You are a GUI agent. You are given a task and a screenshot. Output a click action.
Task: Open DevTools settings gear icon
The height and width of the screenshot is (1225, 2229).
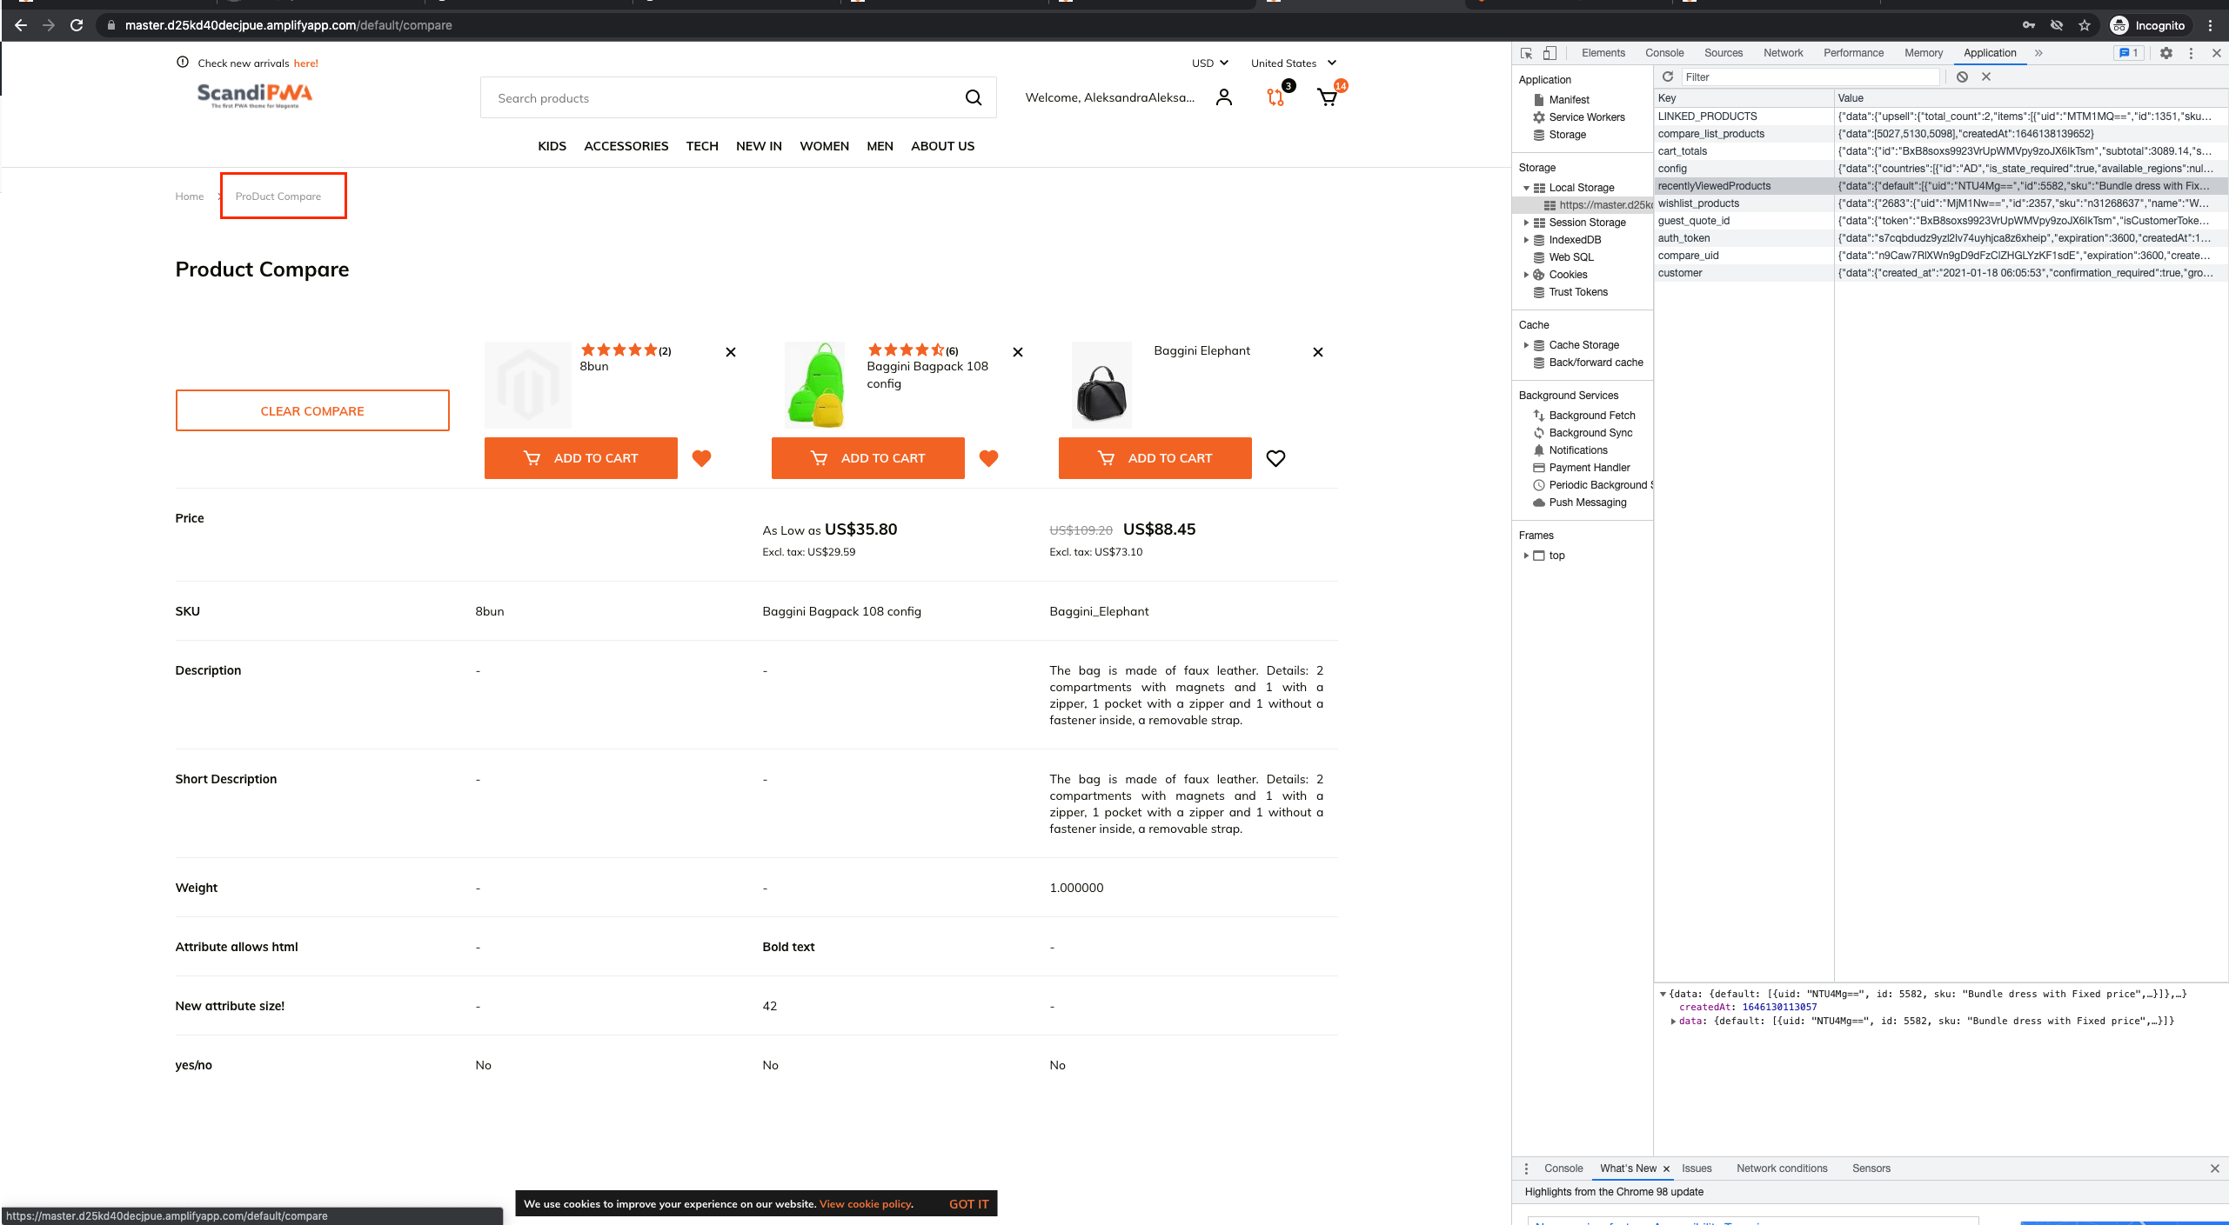tap(2166, 53)
